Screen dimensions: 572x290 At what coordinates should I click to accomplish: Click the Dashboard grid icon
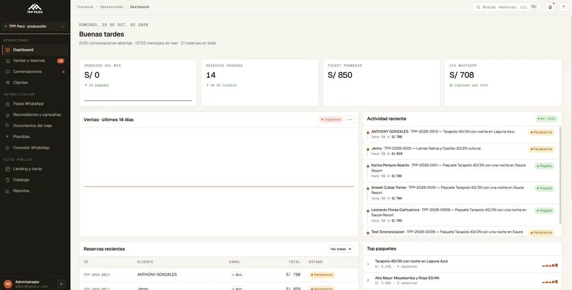click(x=7, y=50)
